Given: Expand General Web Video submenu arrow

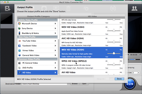Looking at the screenshot, I should pos(55,55).
